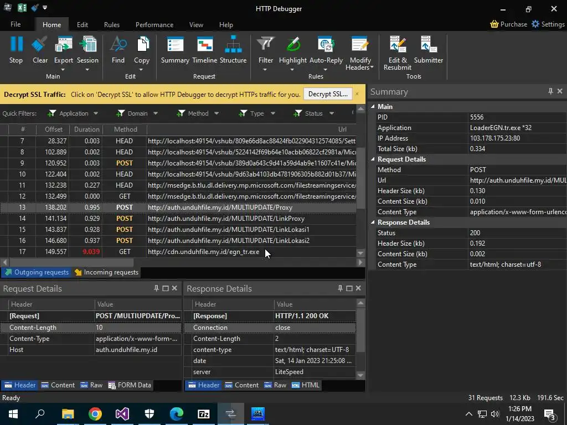Pin the Summary panel
The width and height of the screenshot is (567, 425).
(550, 91)
